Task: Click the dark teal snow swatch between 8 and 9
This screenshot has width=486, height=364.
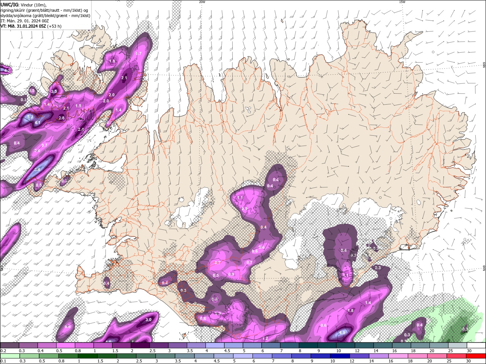Action: (308, 345)
